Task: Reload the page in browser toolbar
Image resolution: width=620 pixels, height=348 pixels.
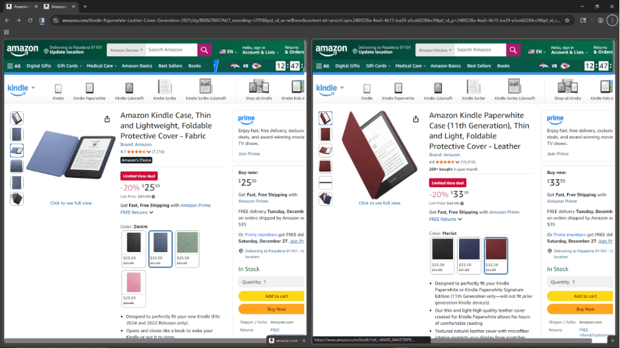Action: (x=30, y=20)
